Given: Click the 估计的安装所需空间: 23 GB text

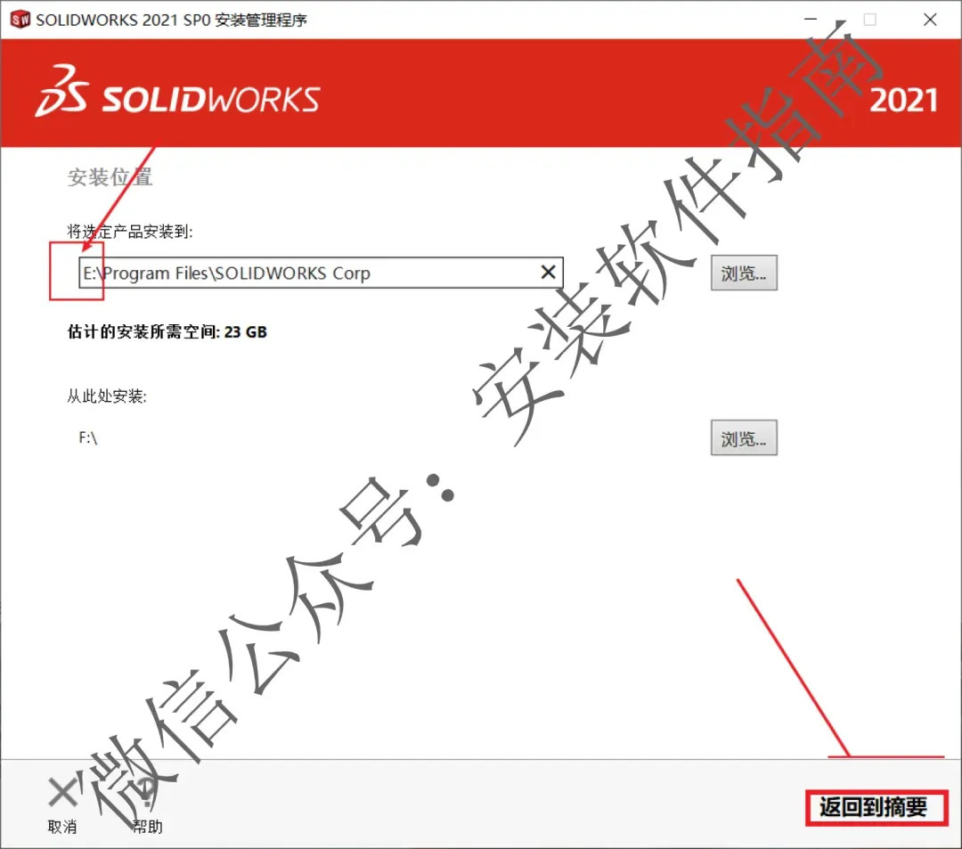Looking at the screenshot, I should [167, 332].
